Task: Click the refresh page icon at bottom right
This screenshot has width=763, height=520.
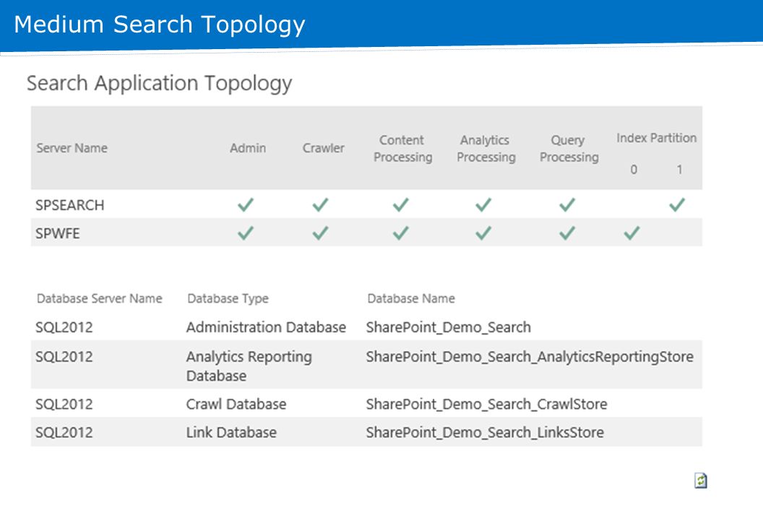Action: point(701,480)
